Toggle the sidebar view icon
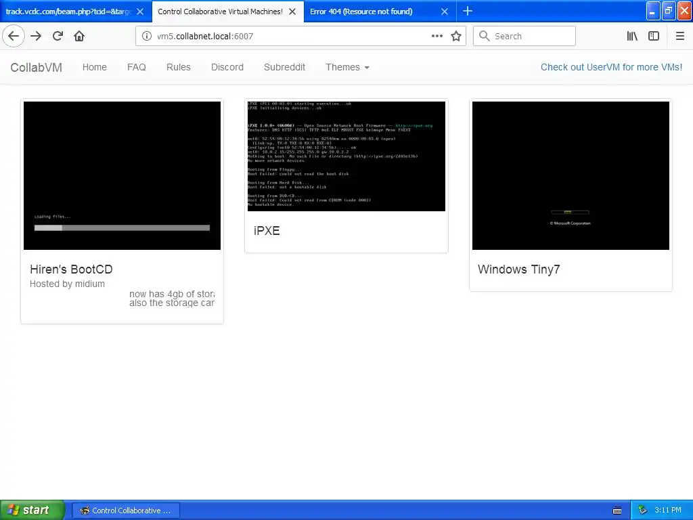Viewport: 693px width, 520px height. coord(654,36)
